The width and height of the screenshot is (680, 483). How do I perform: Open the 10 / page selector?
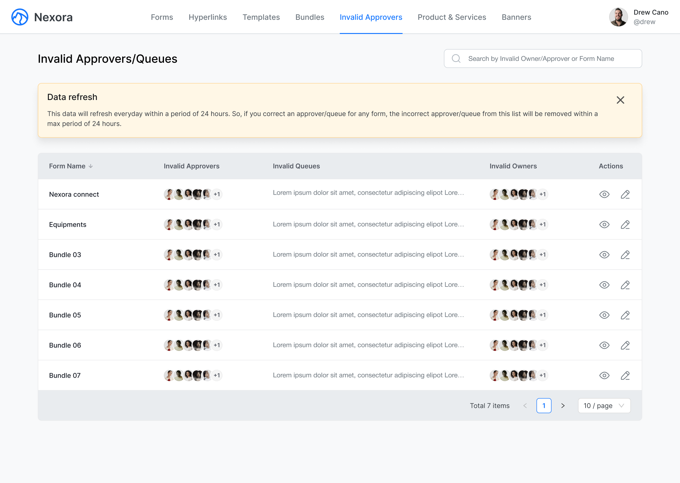click(604, 406)
